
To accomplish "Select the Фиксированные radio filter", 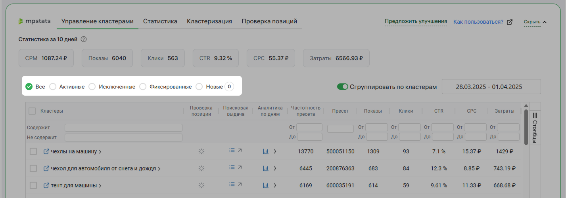I will click(143, 87).
